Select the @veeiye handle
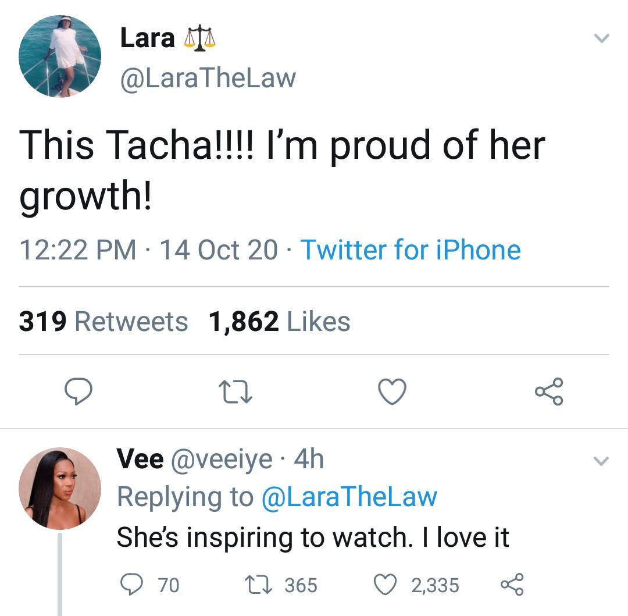This screenshot has height=616, width=628. click(x=221, y=460)
